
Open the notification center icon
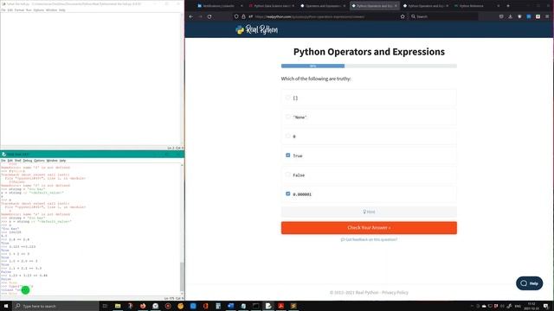pos(546,306)
